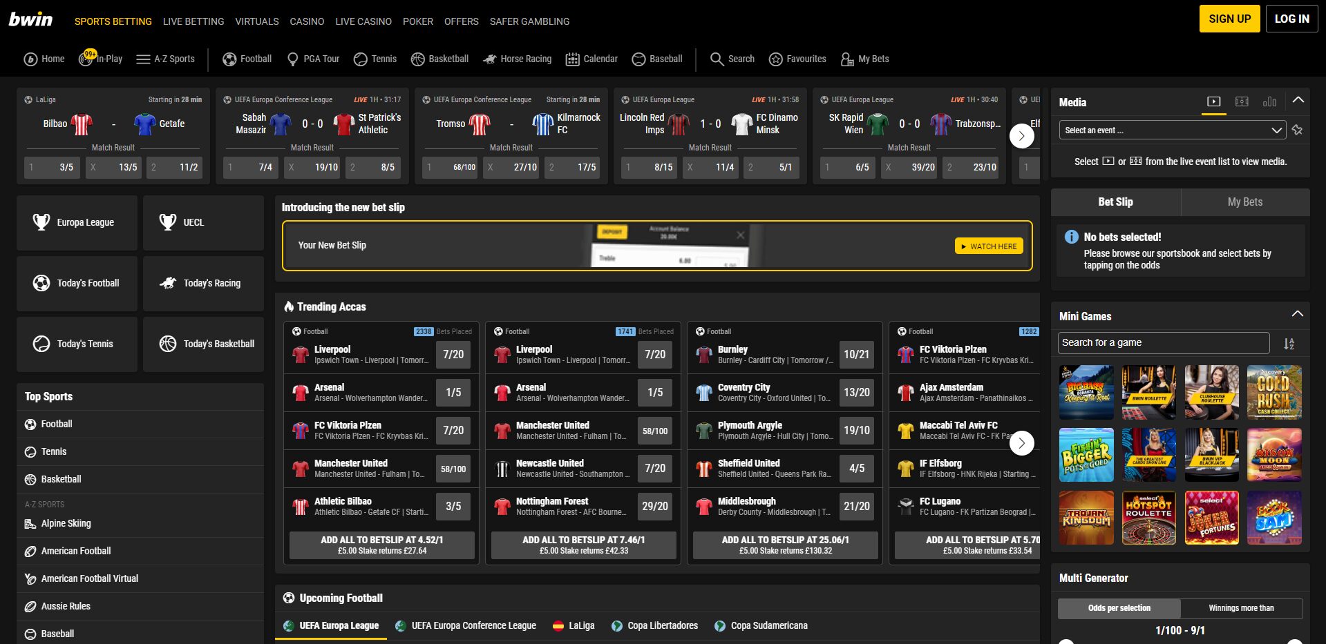Select Getafe win odds 11/2
1326x644 pixels.
click(175, 167)
